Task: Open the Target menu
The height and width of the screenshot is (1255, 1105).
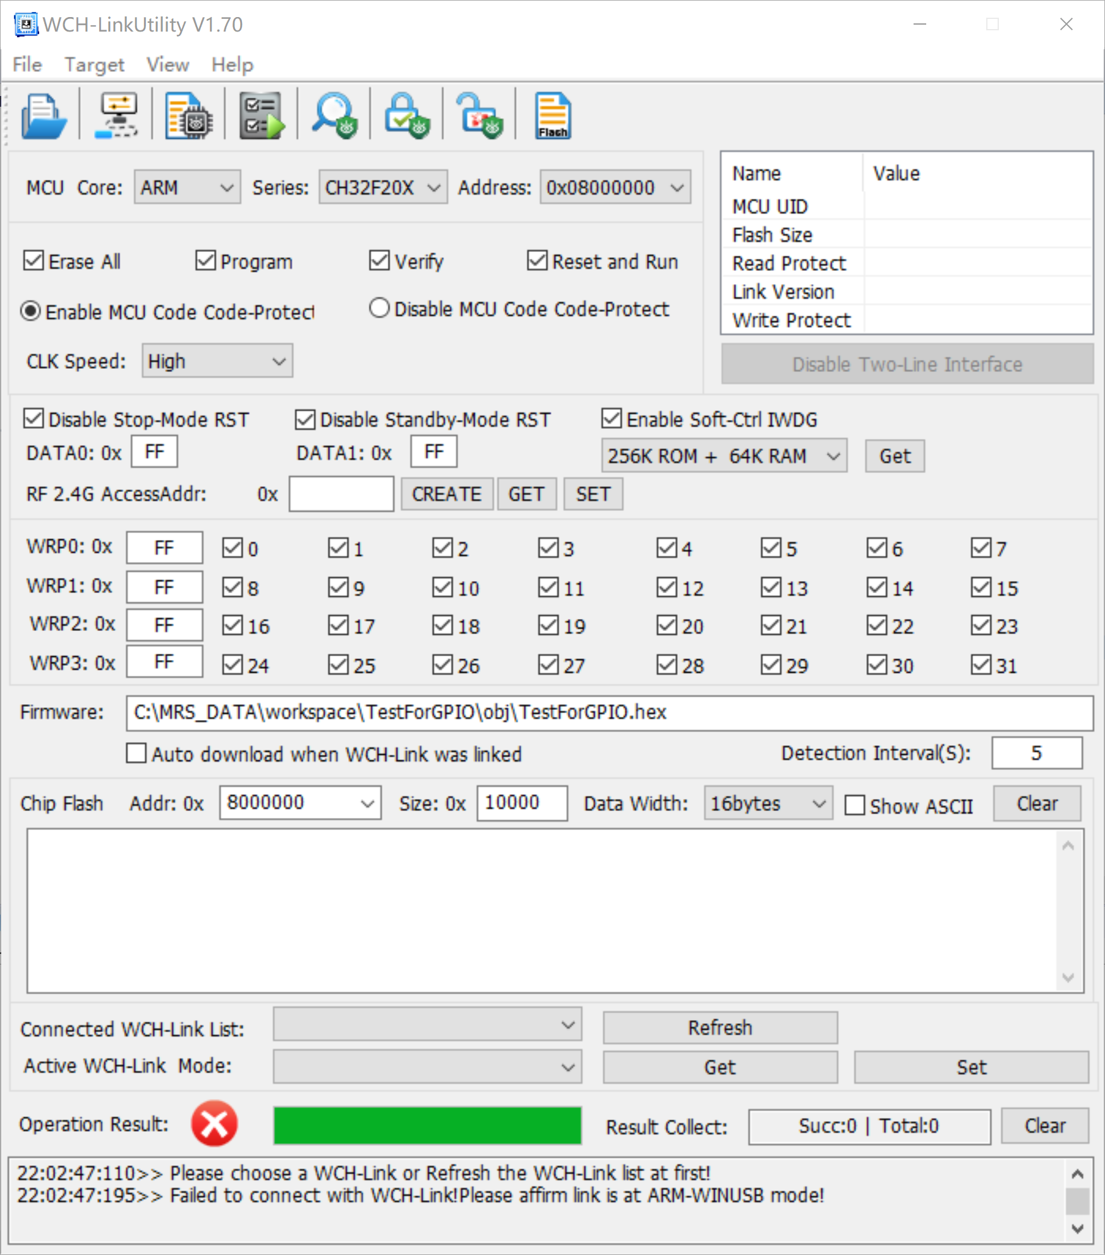Action: click(x=94, y=64)
